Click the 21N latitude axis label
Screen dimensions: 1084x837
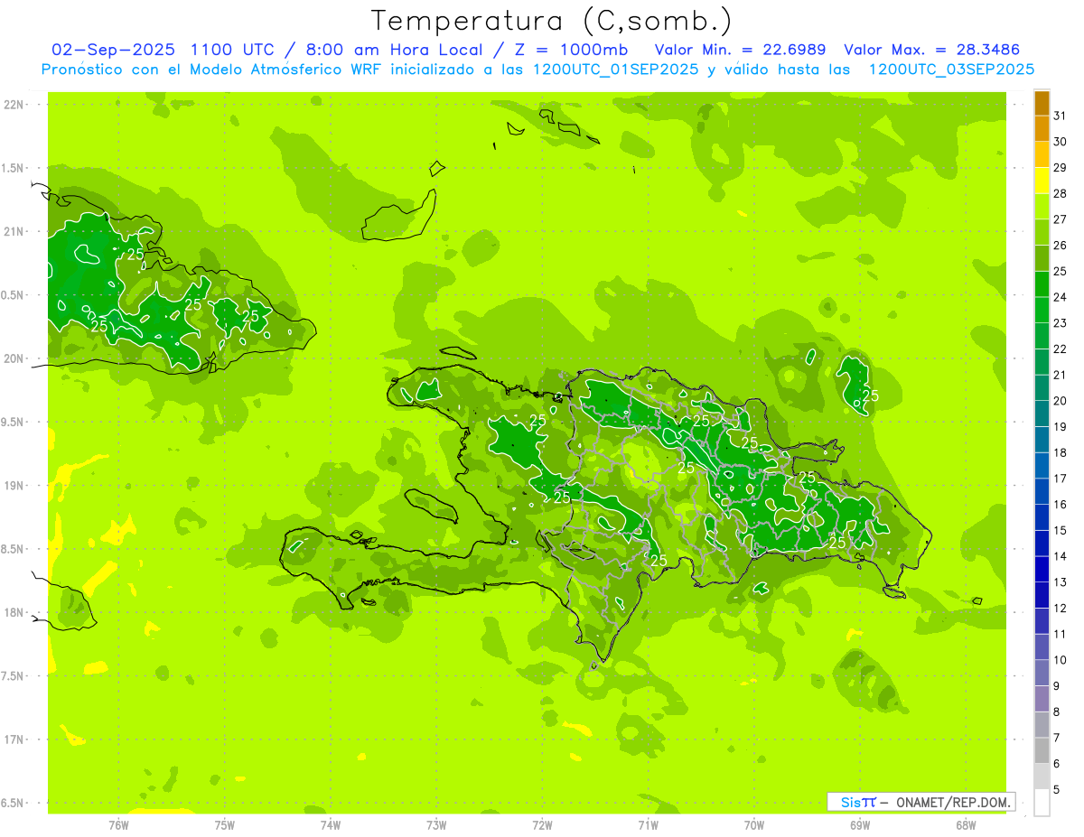point(14,232)
